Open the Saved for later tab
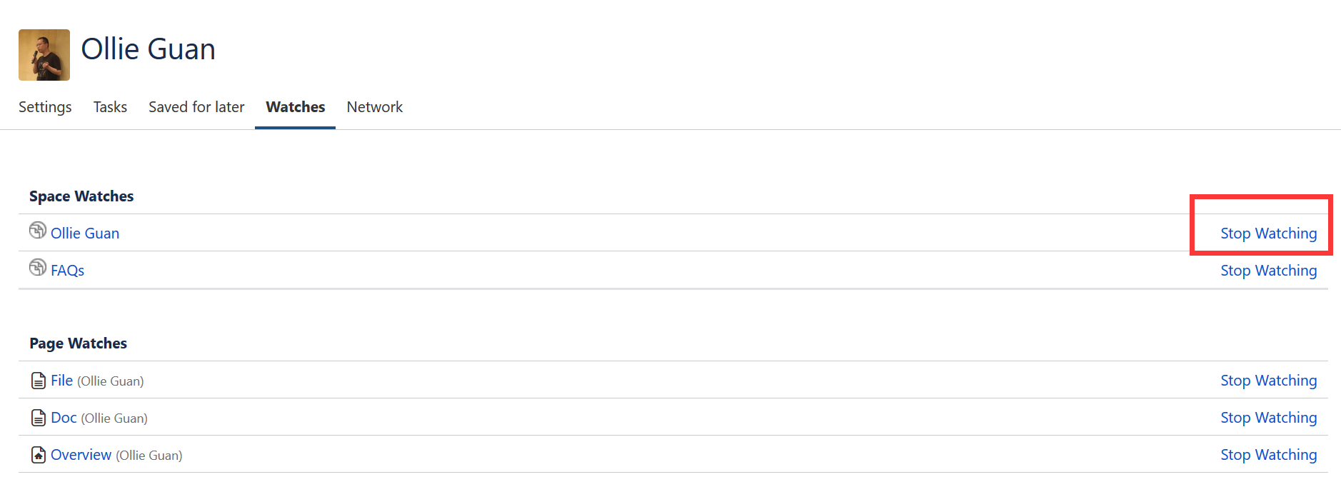Viewport: 1341px width, 477px height. click(x=196, y=107)
